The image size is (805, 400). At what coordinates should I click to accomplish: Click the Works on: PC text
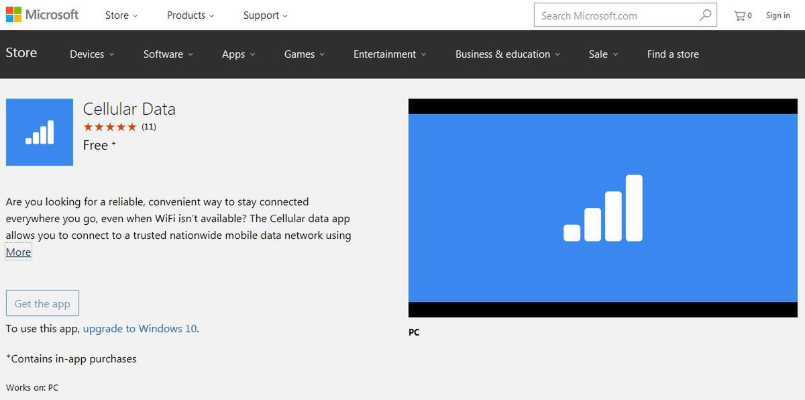[x=32, y=388]
